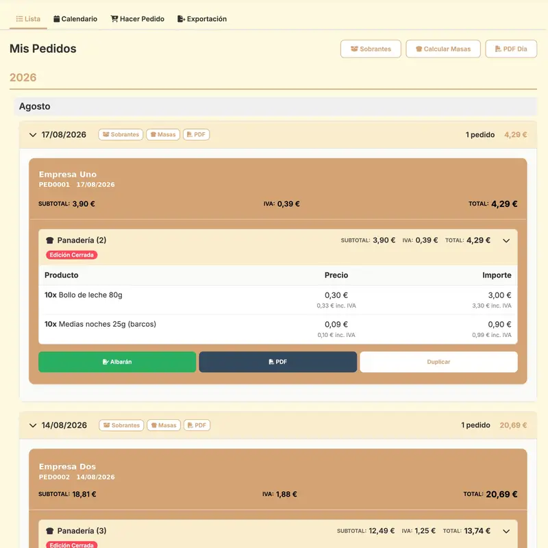Screen dimensions: 548x548
Task: Open Sobrantes for 17/08/2026
Action: [x=121, y=134]
